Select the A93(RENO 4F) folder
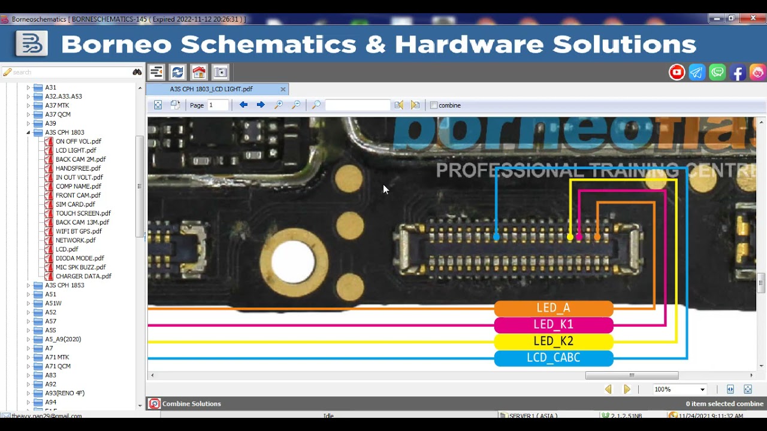The width and height of the screenshot is (767, 431). pyautogui.click(x=65, y=393)
